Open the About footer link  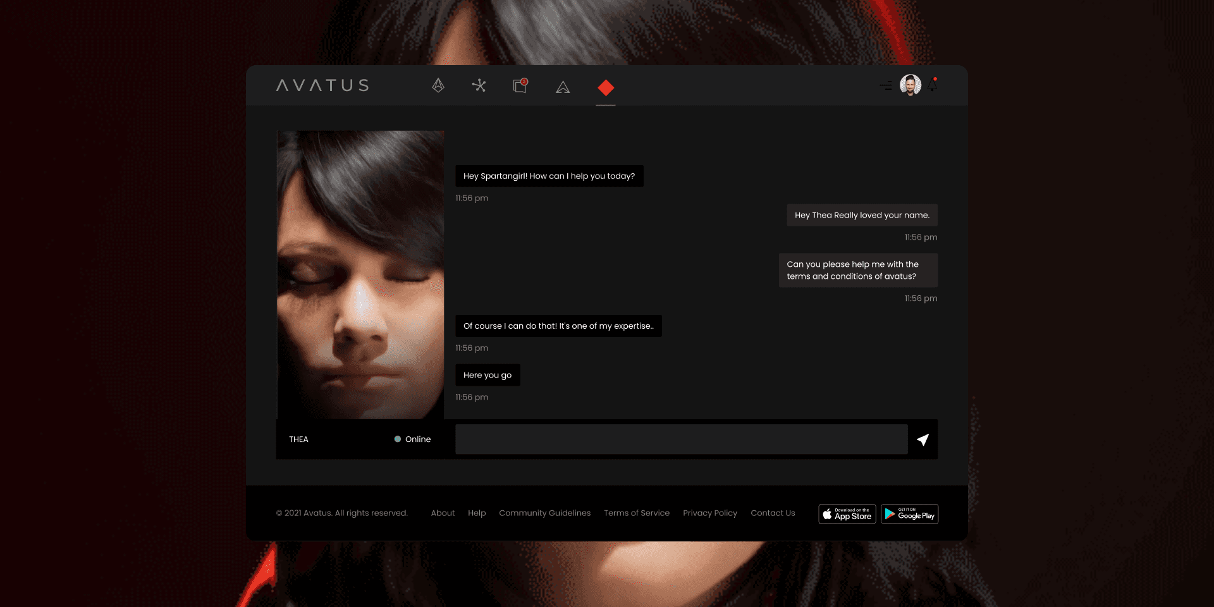tap(443, 513)
